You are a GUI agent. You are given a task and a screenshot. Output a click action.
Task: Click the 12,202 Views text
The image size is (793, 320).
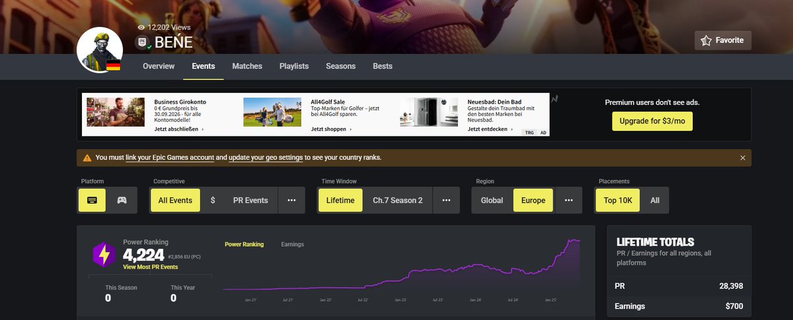[169, 28]
